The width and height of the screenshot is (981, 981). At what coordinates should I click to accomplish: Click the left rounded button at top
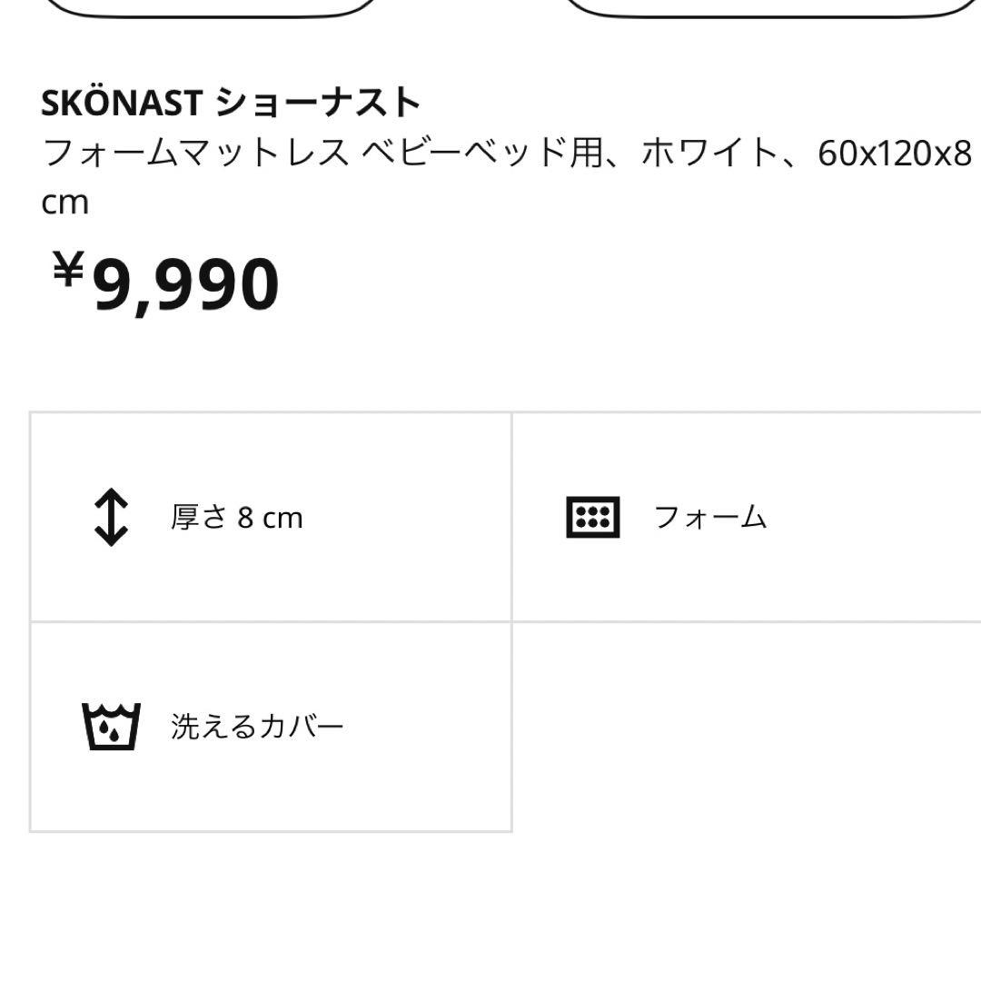pyautogui.click(x=213, y=7)
